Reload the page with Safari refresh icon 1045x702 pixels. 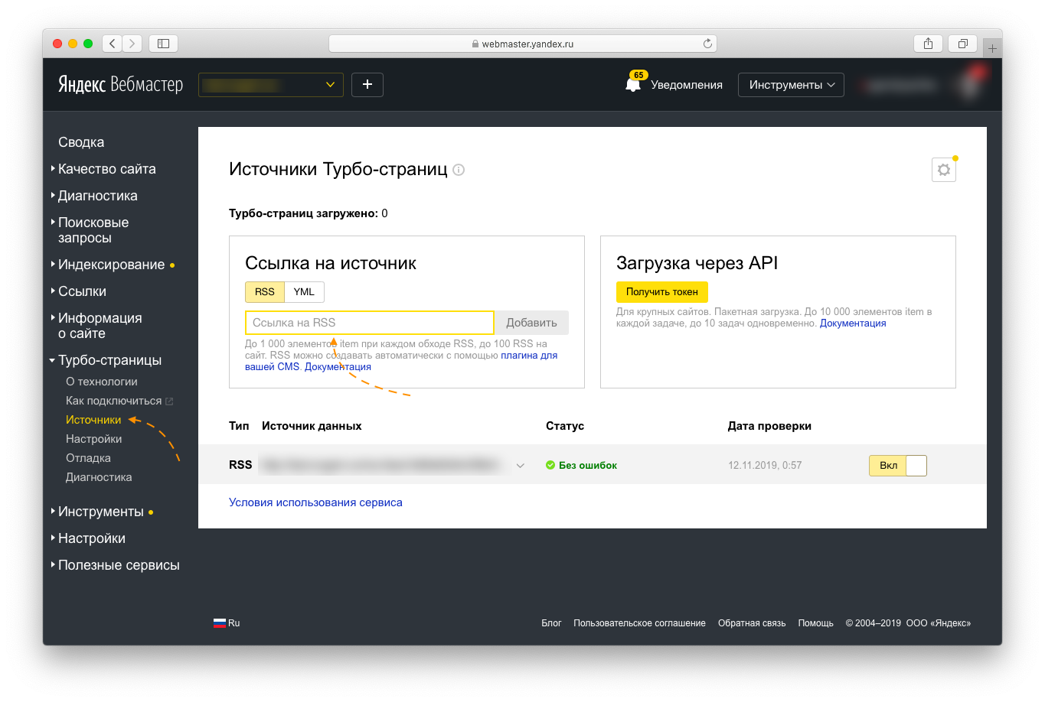pyautogui.click(x=707, y=44)
